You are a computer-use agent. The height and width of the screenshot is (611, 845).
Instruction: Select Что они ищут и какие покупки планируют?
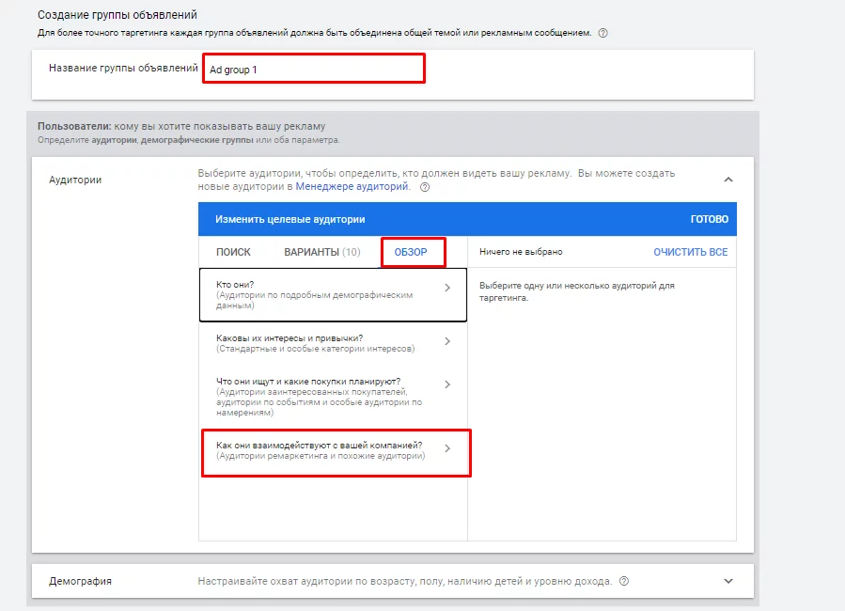pos(333,397)
